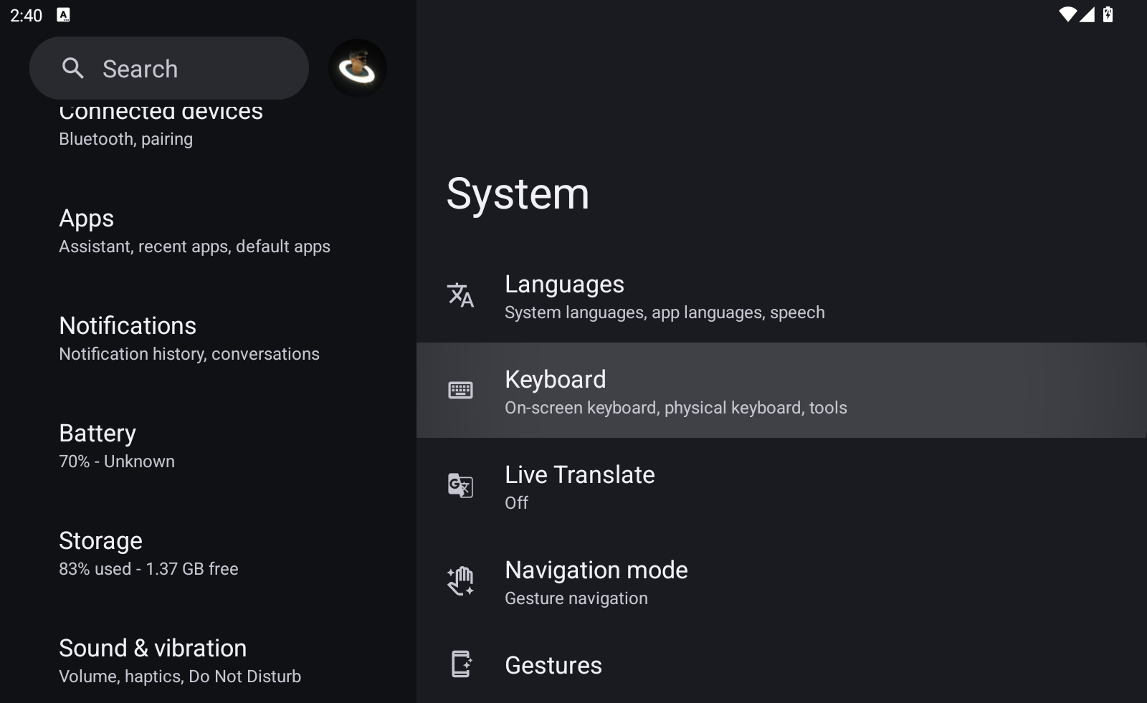Go to Notifications settings
Image resolution: width=1147 pixels, height=703 pixels.
pyautogui.click(x=189, y=339)
